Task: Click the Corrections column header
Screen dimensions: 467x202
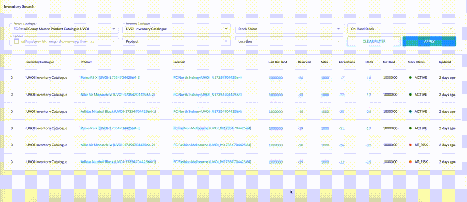Action: point(347,62)
